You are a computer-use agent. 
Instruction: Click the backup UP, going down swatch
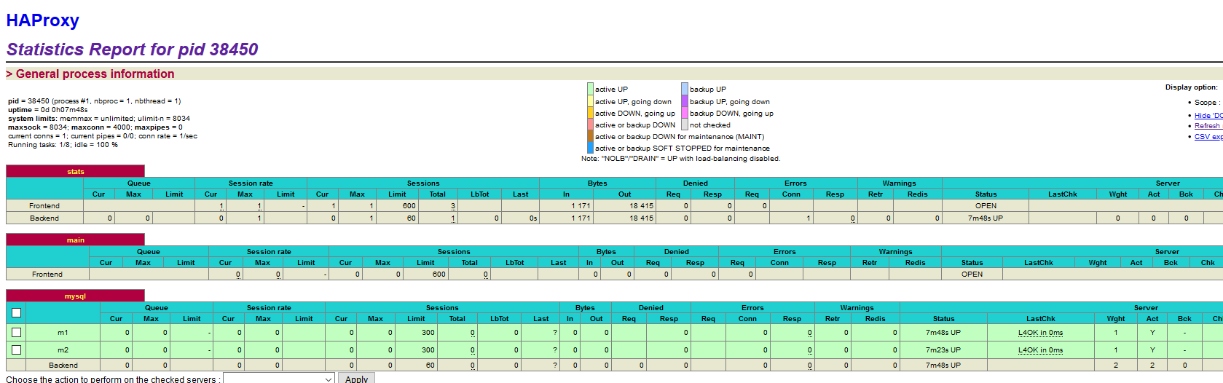(685, 101)
